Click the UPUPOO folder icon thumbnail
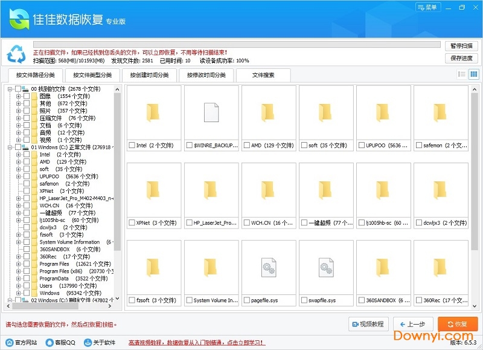This screenshot has width=483, height=350. coord(383,112)
